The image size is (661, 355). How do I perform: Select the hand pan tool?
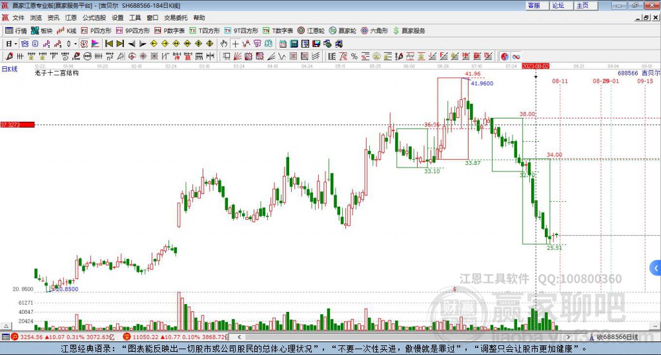[224, 44]
